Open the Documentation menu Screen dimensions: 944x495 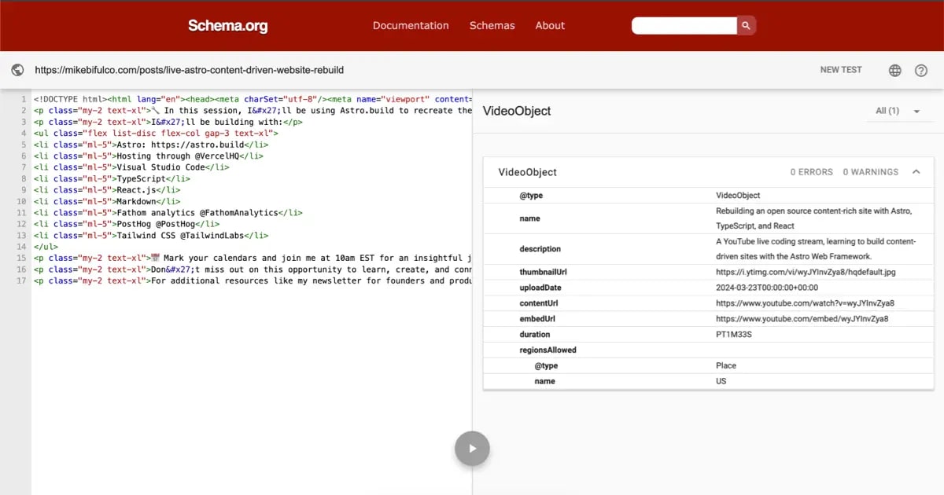point(411,25)
